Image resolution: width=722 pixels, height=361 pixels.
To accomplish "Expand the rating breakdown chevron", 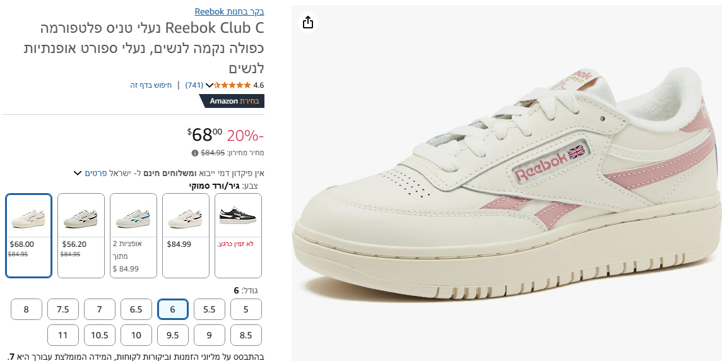I will pos(210,85).
